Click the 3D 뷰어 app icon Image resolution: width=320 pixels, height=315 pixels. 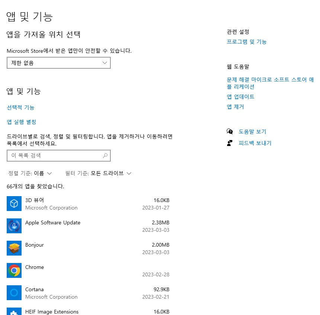14,204
